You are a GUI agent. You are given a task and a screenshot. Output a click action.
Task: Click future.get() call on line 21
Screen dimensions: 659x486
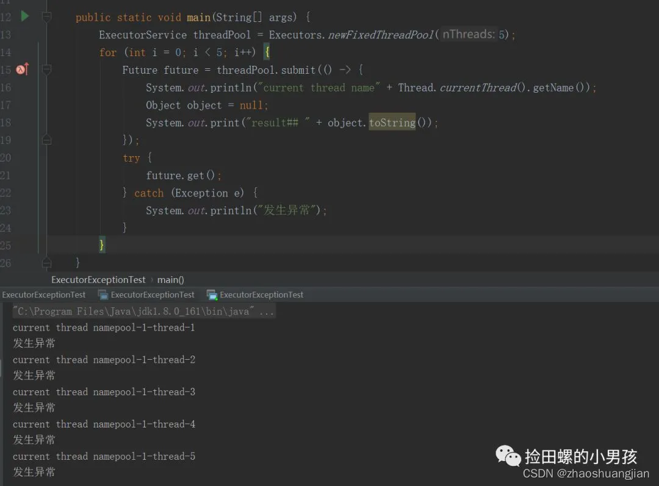(x=180, y=175)
